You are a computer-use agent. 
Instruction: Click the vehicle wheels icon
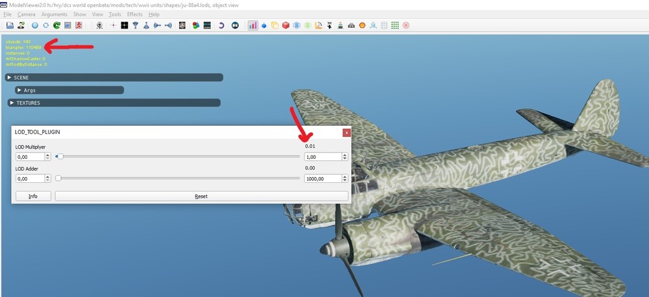click(x=351, y=25)
